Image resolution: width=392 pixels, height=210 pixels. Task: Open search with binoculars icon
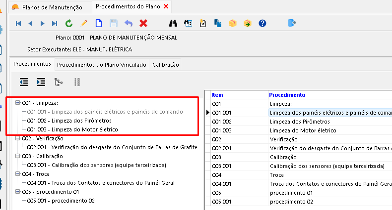click(174, 23)
